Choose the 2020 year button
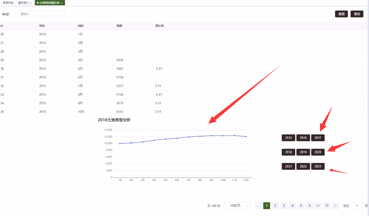This screenshot has width=369, height=216. 318,152
